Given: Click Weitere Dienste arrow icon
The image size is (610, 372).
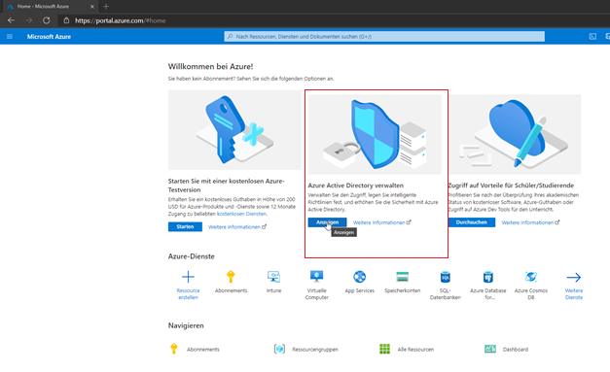Looking at the screenshot, I should pos(574,277).
